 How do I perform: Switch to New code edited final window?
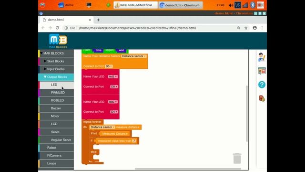tap(135, 5)
